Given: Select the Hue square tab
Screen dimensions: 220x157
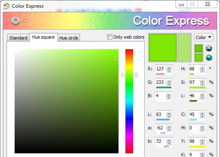Looking at the screenshot, I should (x=43, y=37).
